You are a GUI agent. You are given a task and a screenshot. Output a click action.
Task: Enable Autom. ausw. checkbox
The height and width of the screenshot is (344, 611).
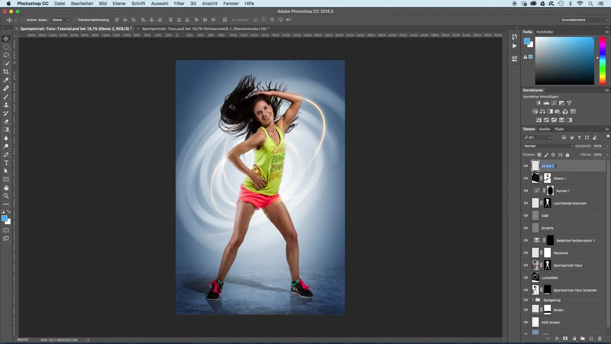click(24, 20)
